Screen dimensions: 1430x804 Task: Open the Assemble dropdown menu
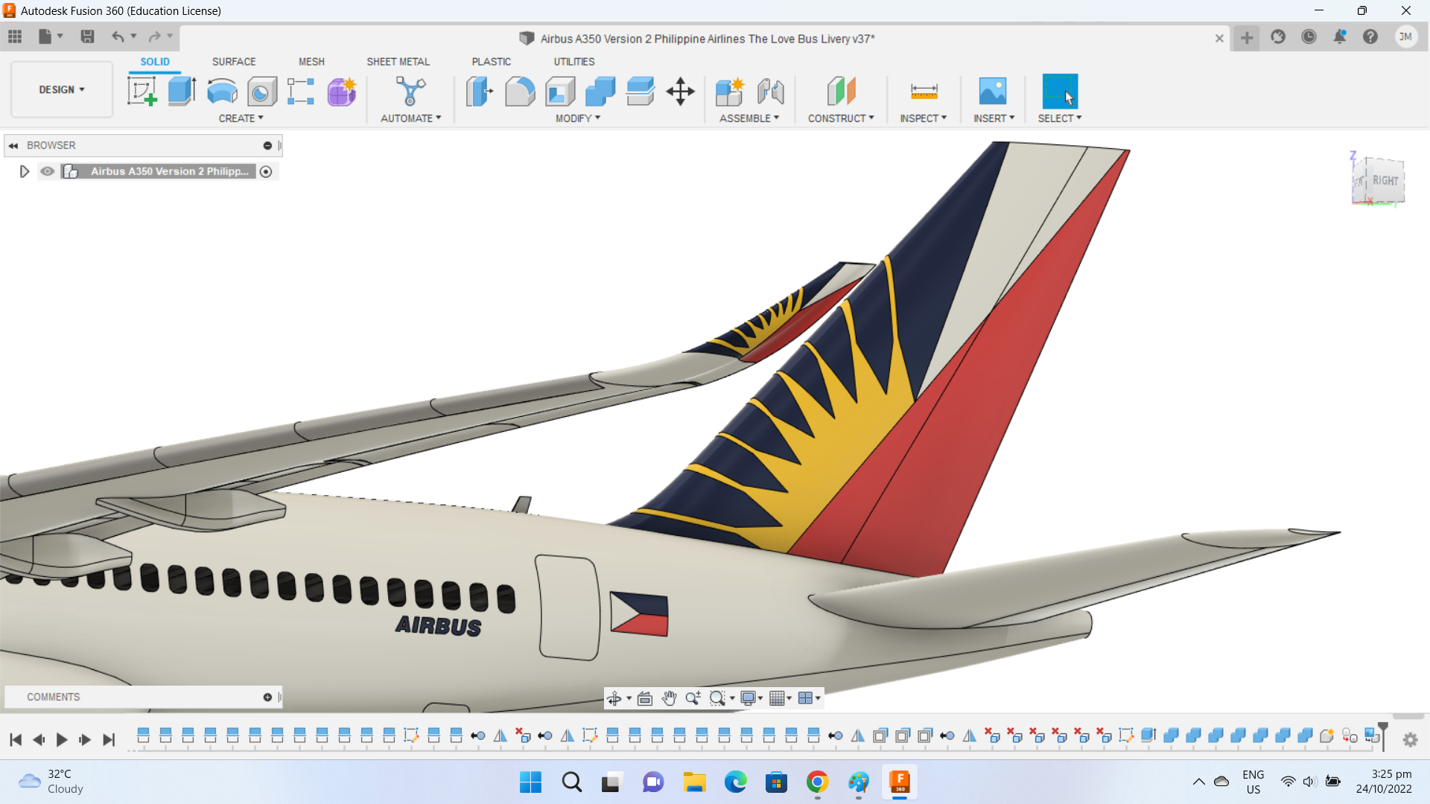pyautogui.click(x=749, y=118)
